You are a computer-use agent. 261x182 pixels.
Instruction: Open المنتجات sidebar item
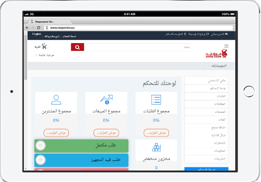coord(206,112)
